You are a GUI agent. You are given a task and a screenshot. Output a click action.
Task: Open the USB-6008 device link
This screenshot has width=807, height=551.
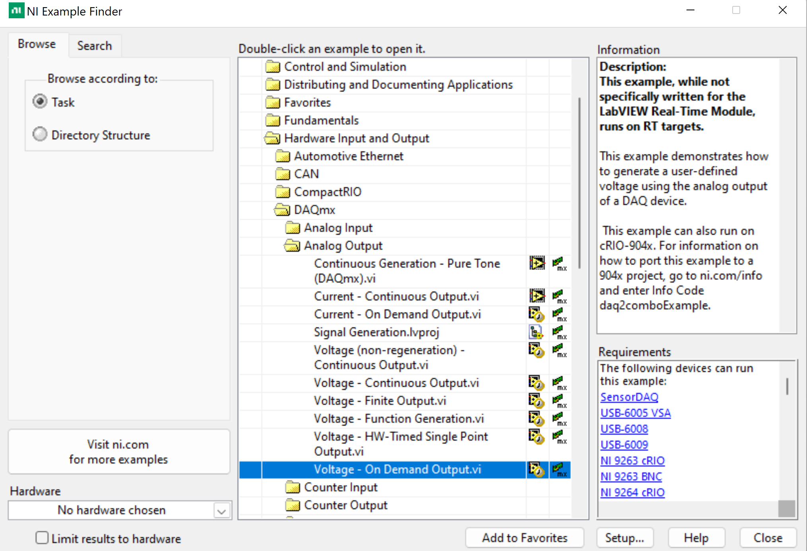pyautogui.click(x=624, y=429)
